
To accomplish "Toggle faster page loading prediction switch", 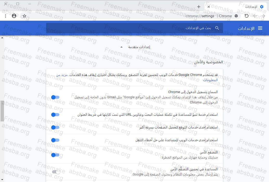I will (55, 127).
